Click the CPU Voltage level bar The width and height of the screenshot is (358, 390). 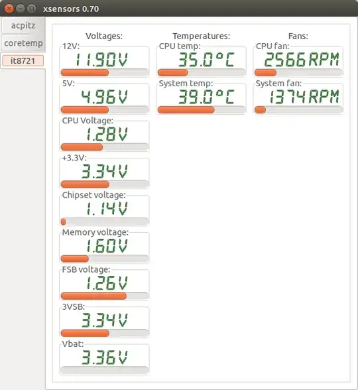[105, 147]
